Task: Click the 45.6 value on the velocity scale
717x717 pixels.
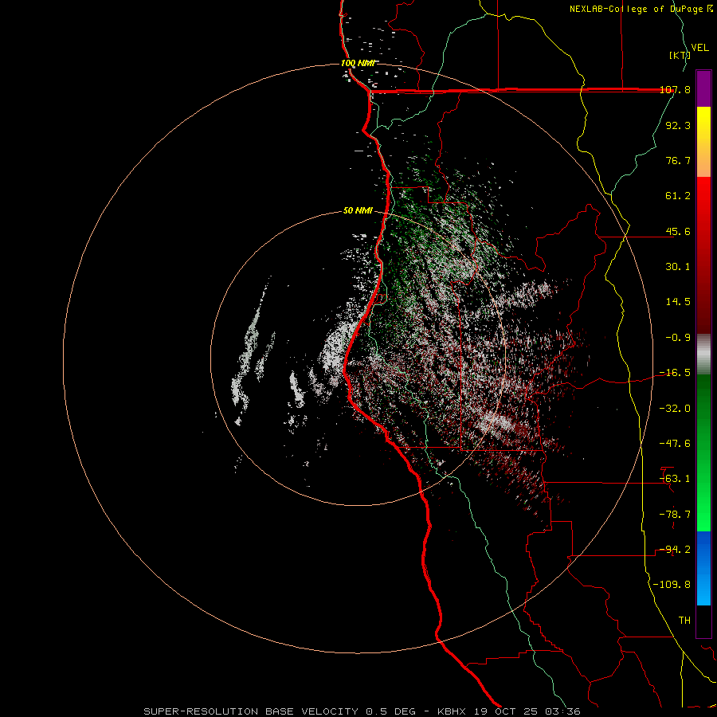Action: click(x=678, y=231)
